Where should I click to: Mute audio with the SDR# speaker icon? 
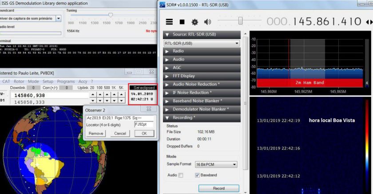[207, 22]
